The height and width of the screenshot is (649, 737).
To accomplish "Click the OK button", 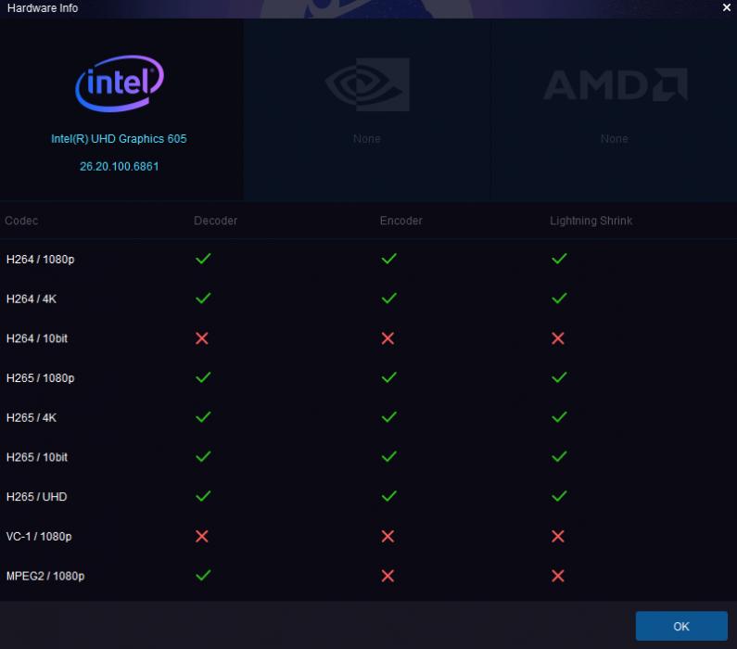I will pos(681,626).
